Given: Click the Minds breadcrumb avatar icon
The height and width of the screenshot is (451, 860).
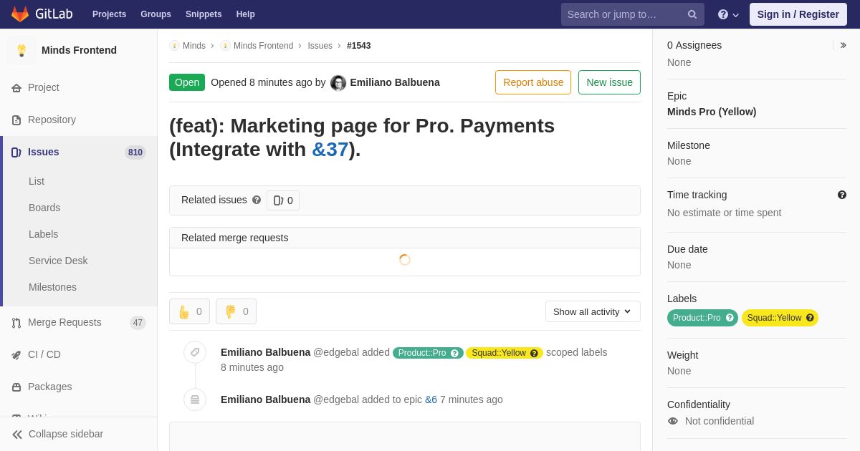Looking at the screenshot, I should [x=174, y=46].
